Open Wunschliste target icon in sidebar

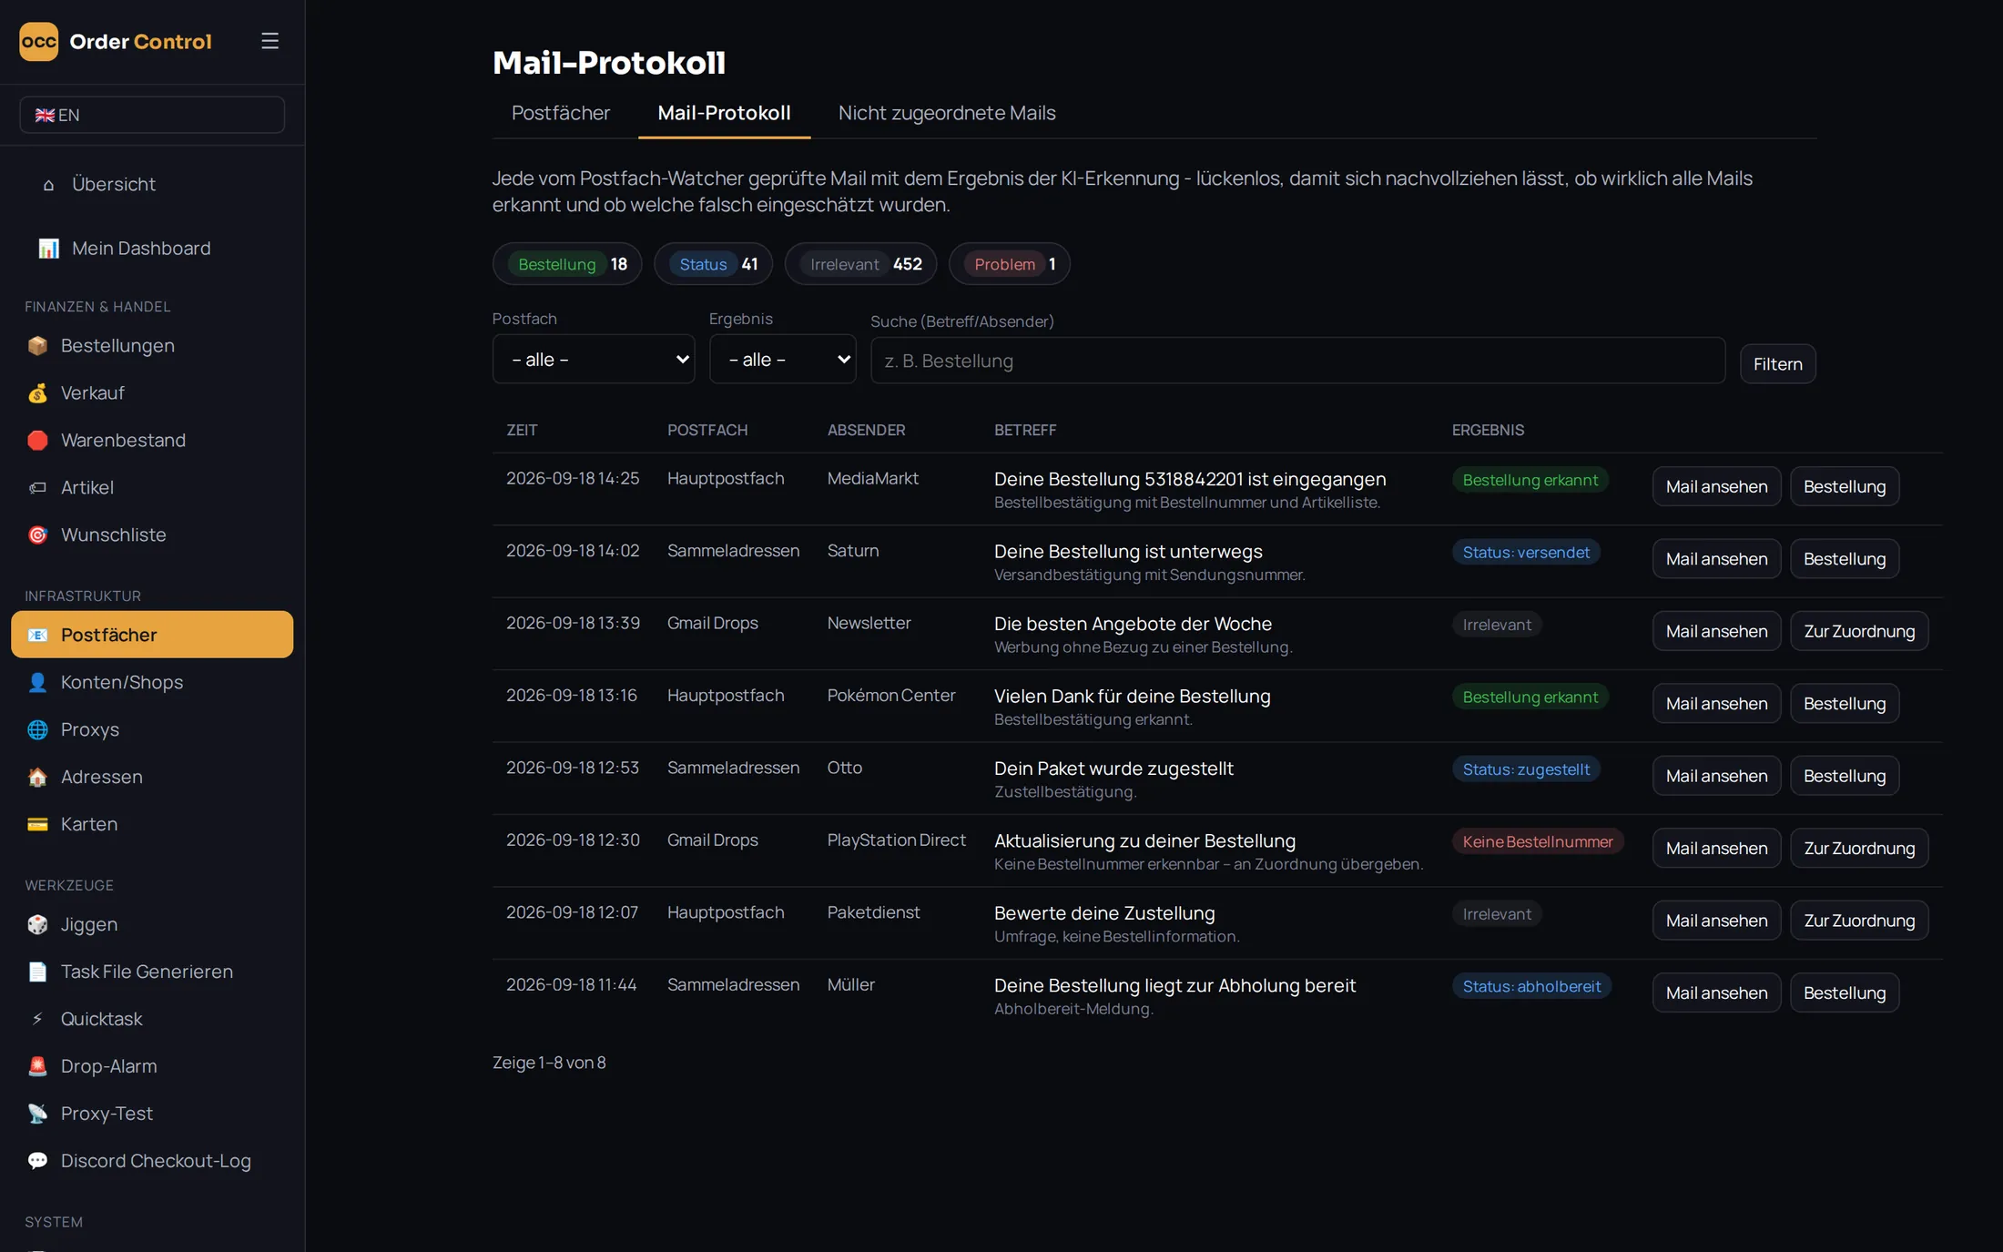(37, 535)
